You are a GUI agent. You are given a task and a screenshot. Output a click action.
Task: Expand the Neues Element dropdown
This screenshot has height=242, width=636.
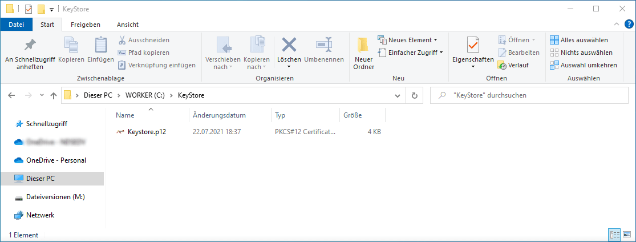click(407, 40)
